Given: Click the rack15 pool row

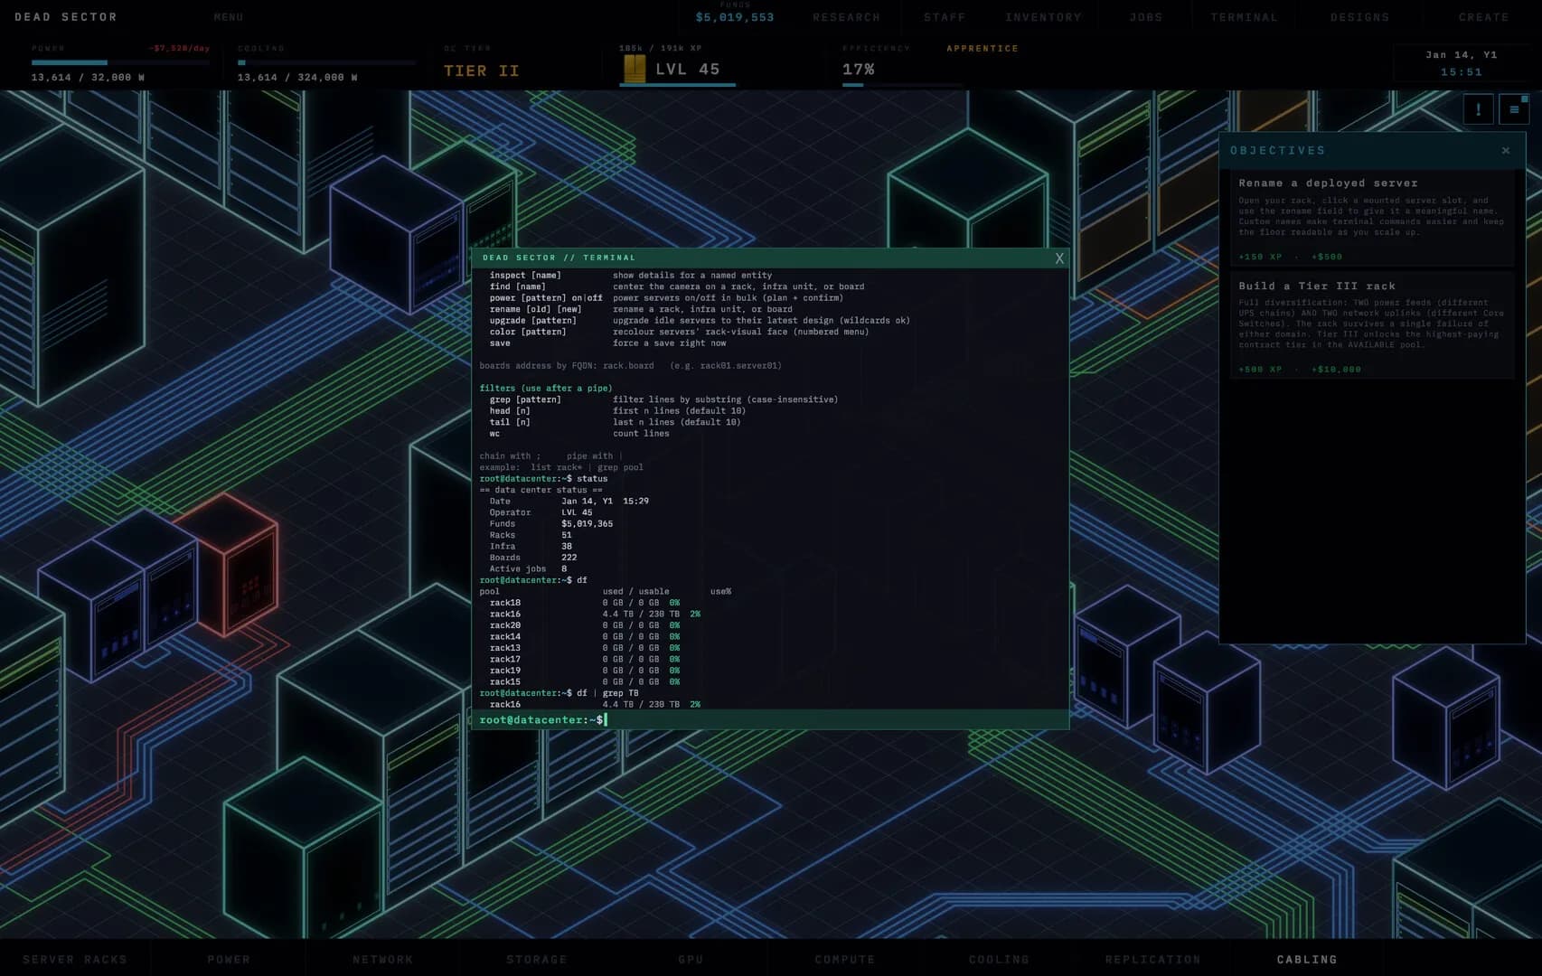Looking at the screenshot, I should 585,682.
